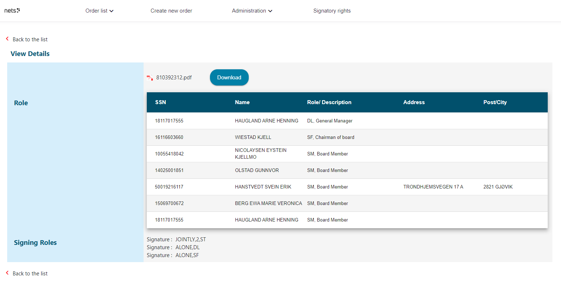The image size is (561, 284).
Task: Click the TRONDHJEMSVEGEN 17 A address cell
Action: coord(433,187)
